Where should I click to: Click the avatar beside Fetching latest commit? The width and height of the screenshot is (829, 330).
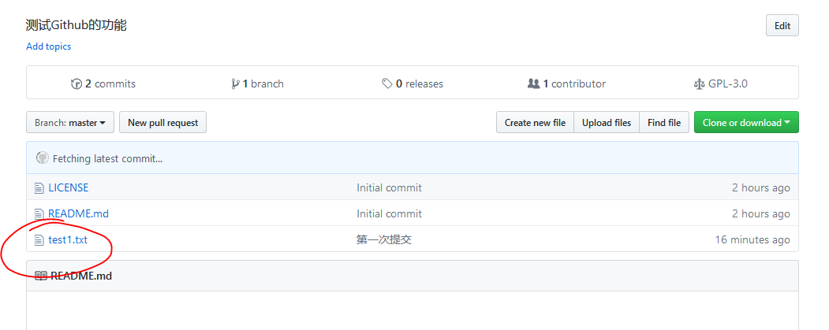tap(43, 158)
